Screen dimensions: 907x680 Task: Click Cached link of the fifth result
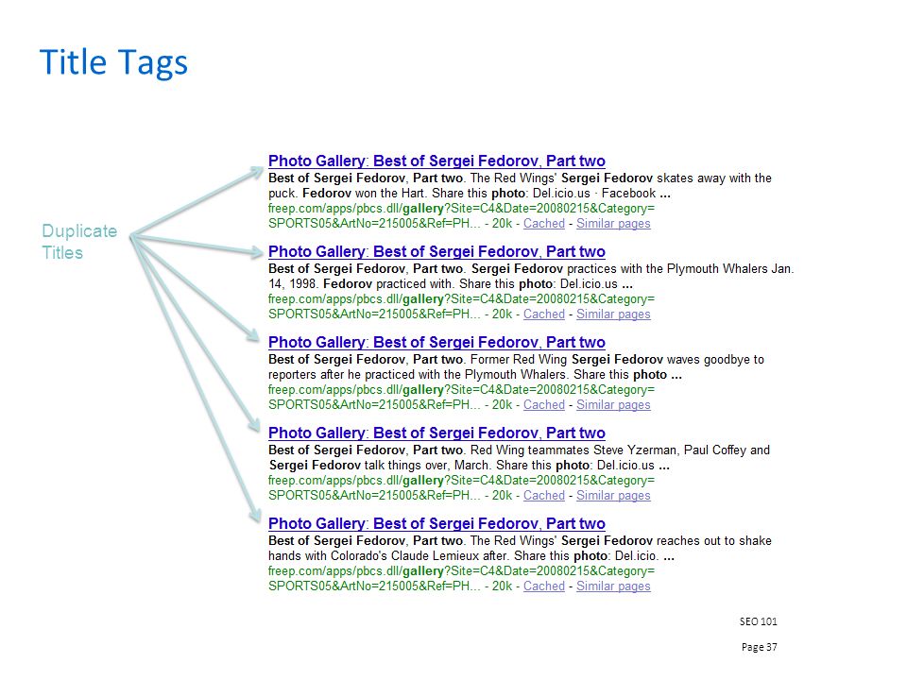(544, 586)
